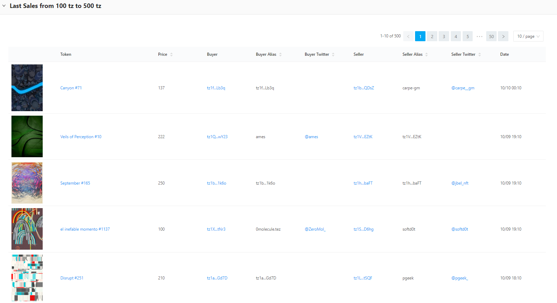The width and height of the screenshot is (557, 303).
Task: Sort by Seller Twitter column
Action: coord(479,54)
